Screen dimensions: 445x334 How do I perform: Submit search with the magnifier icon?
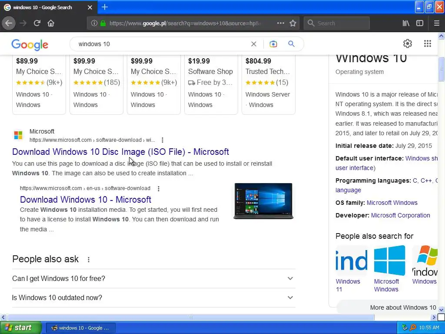(x=291, y=44)
